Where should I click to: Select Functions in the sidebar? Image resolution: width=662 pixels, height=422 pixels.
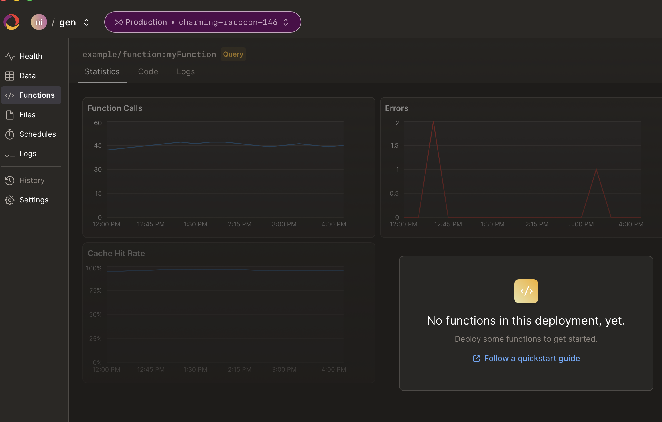tap(31, 95)
